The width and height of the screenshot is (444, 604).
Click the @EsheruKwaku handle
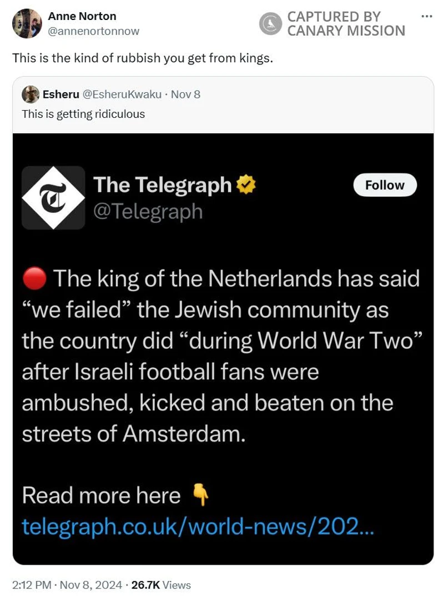click(x=122, y=94)
